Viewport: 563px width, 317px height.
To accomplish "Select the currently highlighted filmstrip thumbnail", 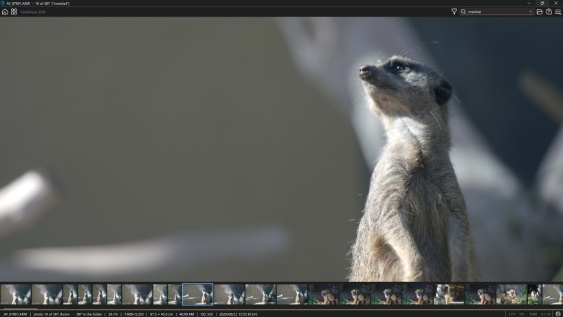I will click(x=198, y=294).
